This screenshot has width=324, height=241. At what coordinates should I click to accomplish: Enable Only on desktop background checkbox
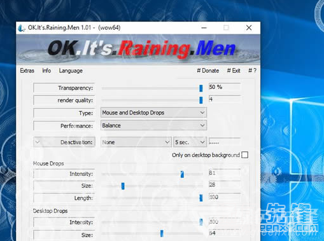245,155
